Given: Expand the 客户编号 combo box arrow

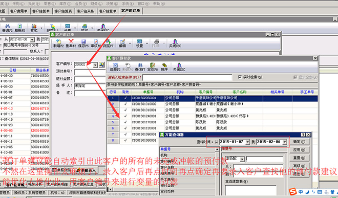Looking at the screenshot, I should (x=95, y=65).
